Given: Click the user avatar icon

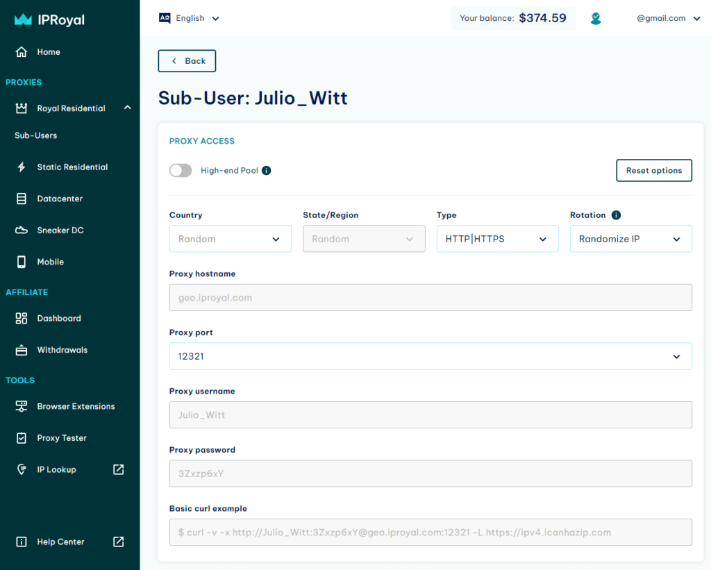Looking at the screenshot, I should (x=596, y=19).
